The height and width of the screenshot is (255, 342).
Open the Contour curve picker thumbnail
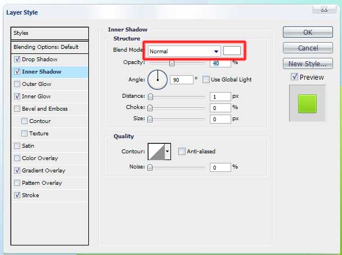tap(156, 151)
